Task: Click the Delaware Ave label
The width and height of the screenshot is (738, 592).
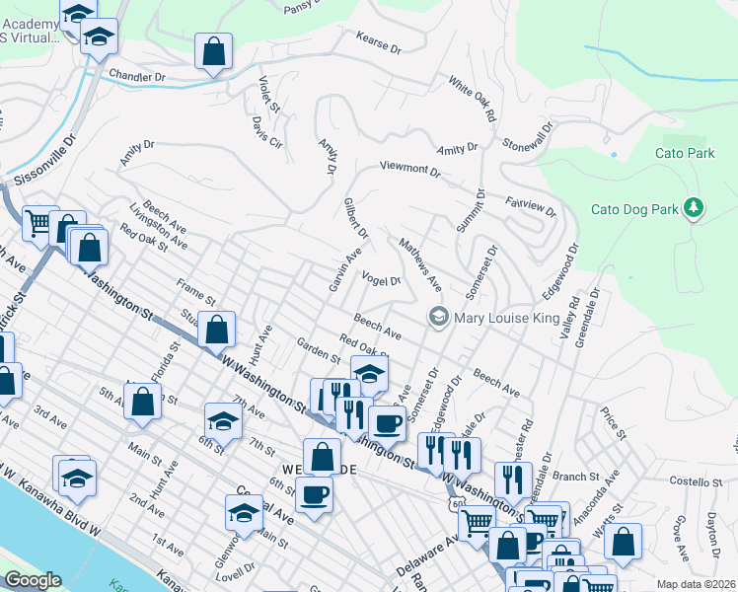Action: click(x=427, y=555)
